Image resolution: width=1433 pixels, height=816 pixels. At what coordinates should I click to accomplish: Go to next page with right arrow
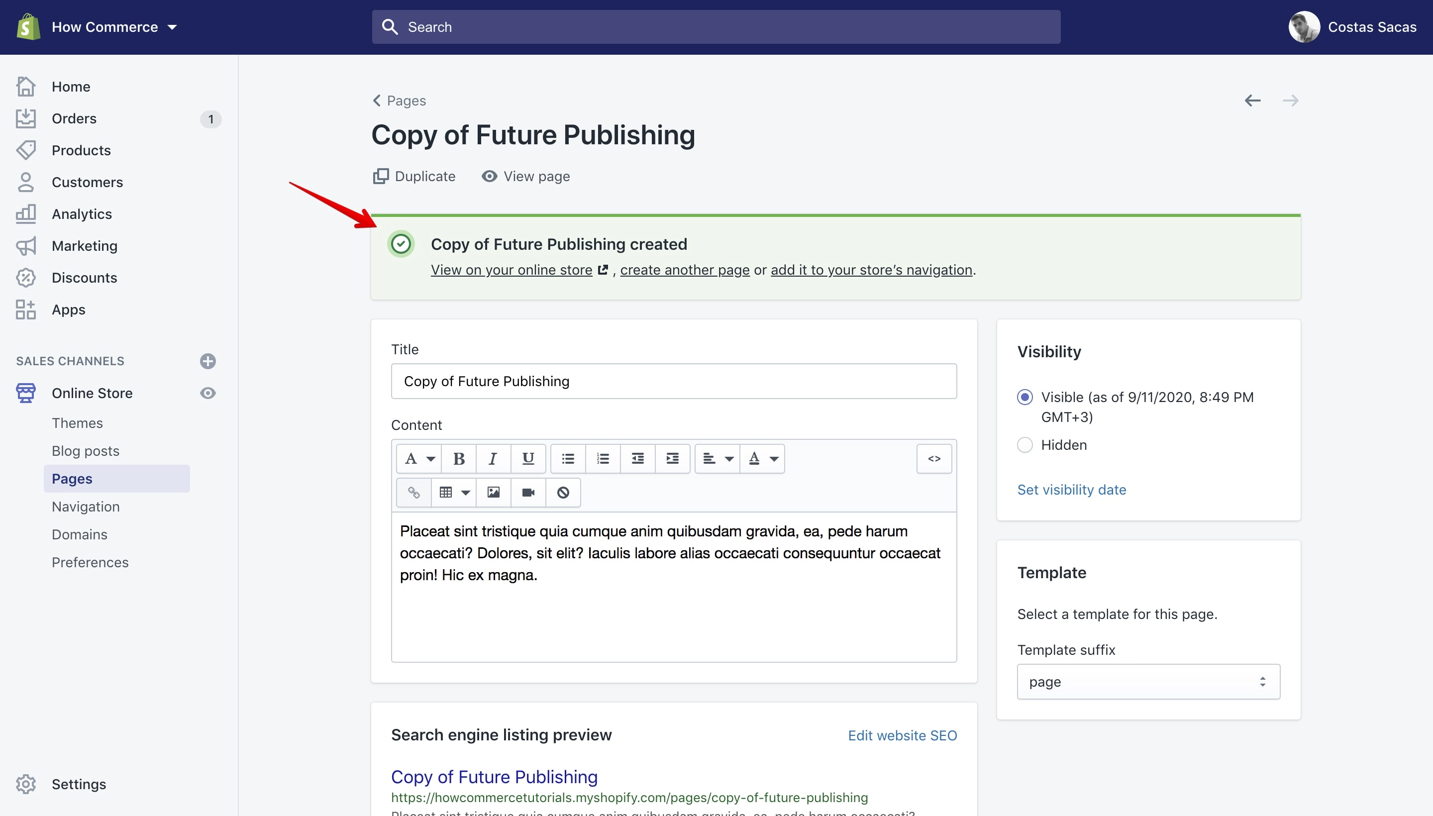coord(1291,101)
